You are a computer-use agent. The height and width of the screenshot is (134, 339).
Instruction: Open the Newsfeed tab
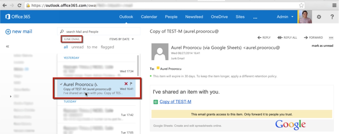pos(194,17)
